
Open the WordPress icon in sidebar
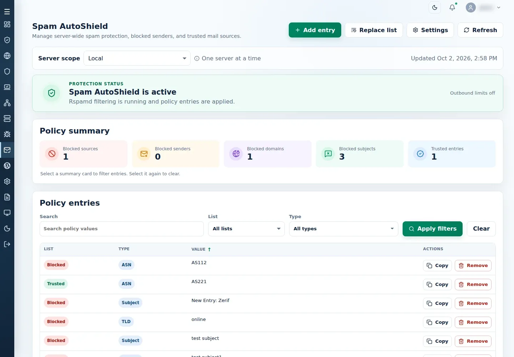7,166
